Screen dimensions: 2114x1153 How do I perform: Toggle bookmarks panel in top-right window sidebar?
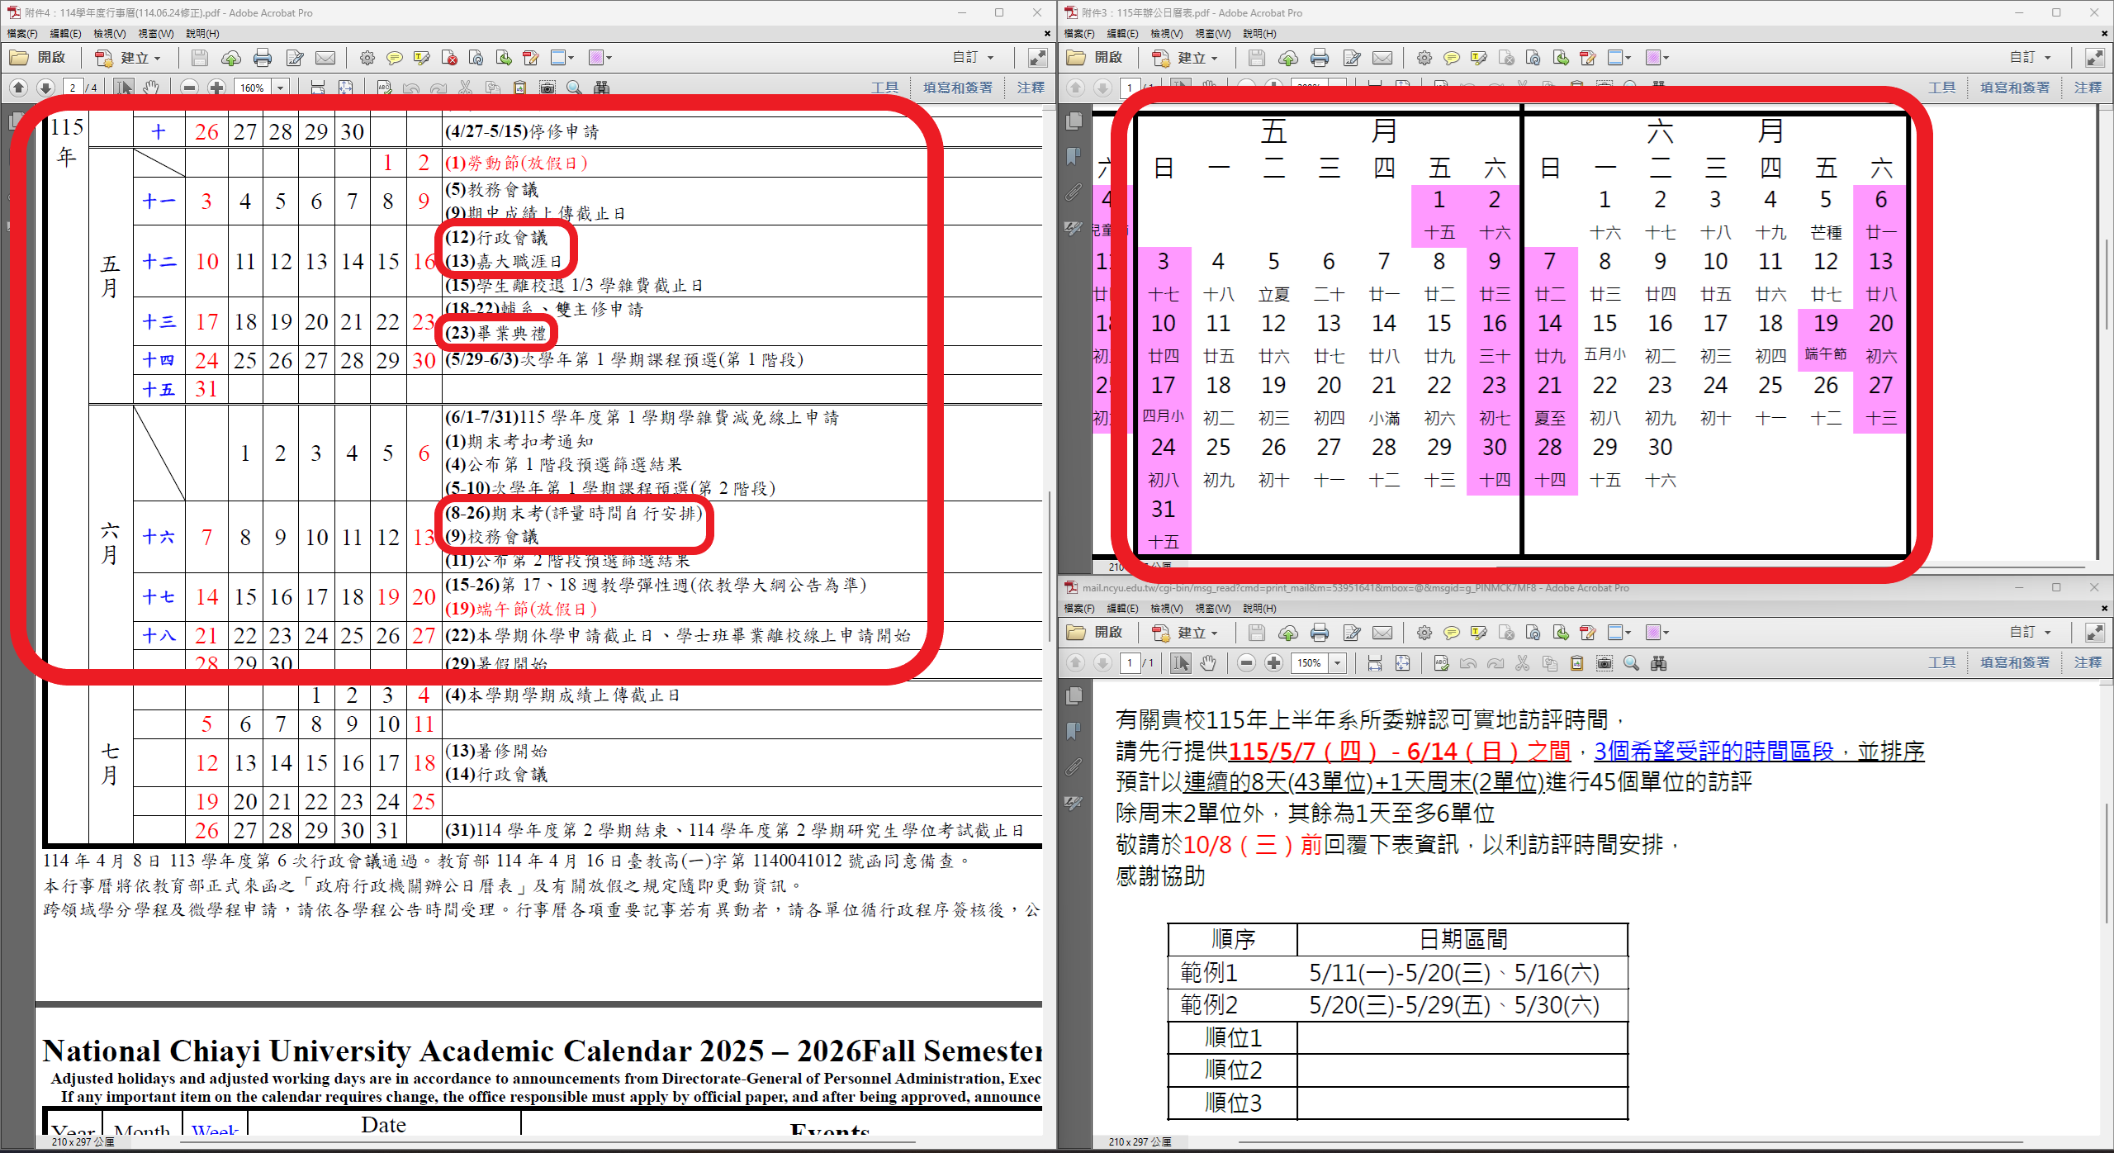click(x=1074, y=156)
